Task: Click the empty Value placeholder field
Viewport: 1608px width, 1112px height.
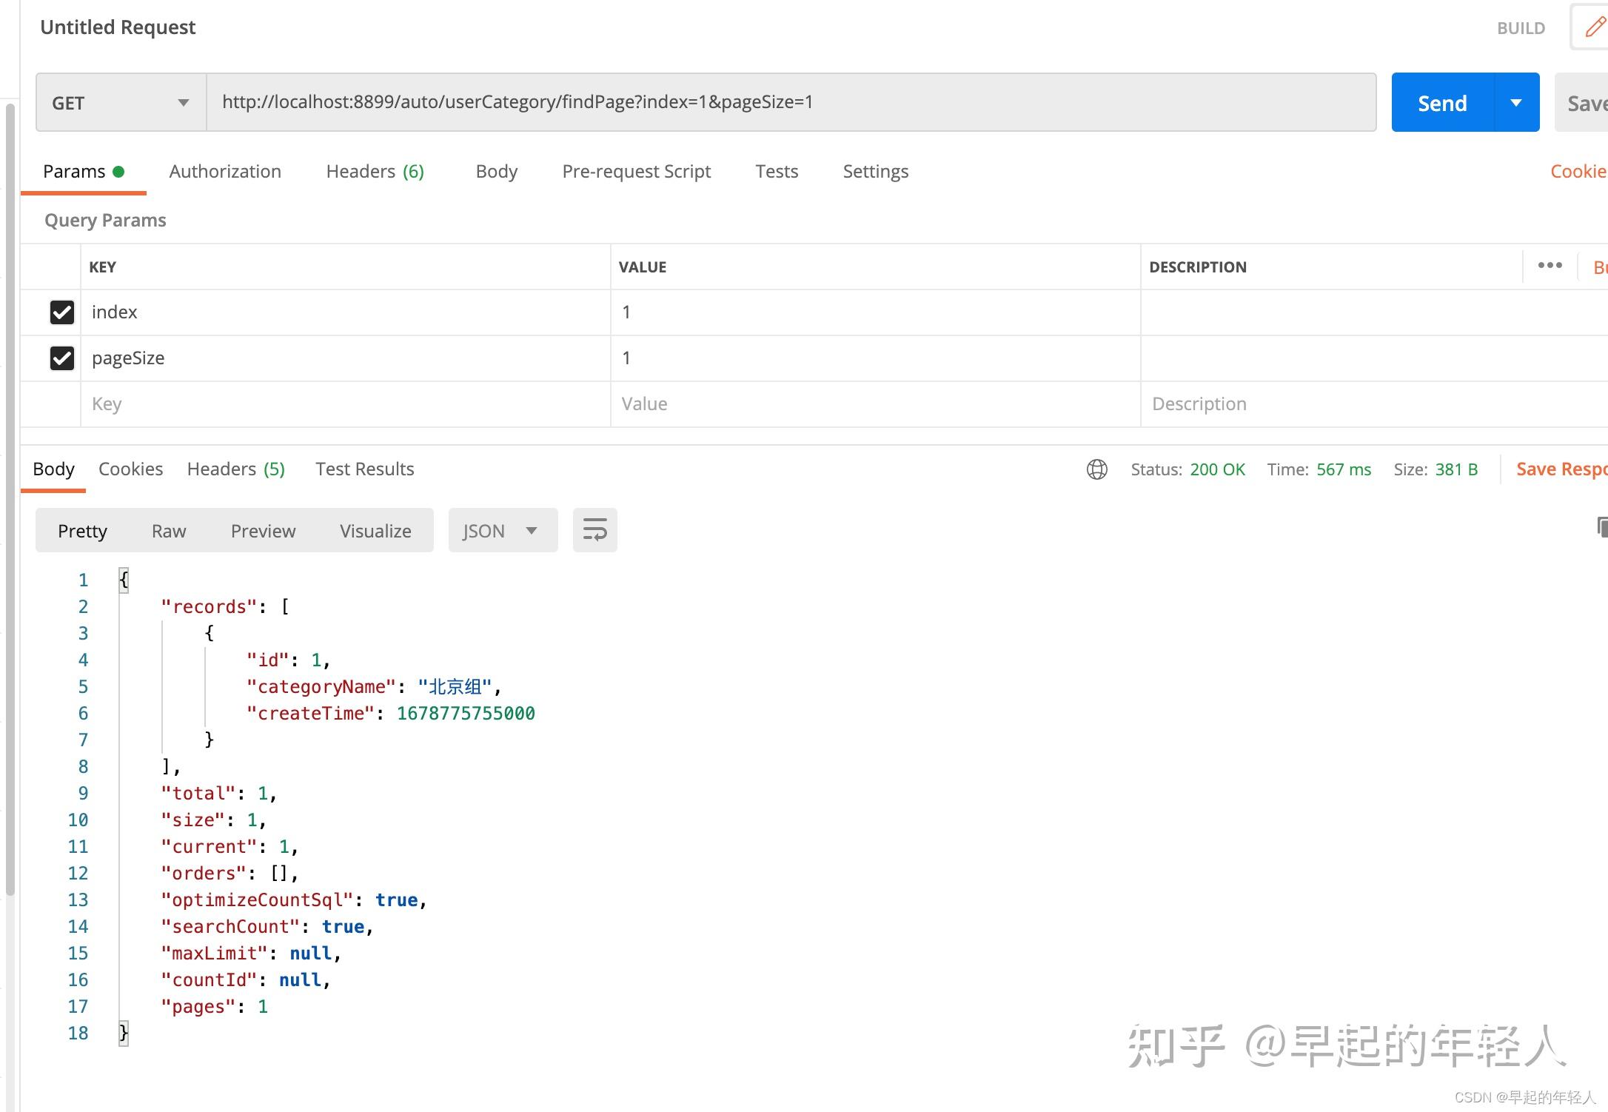Action: (875, 404)
